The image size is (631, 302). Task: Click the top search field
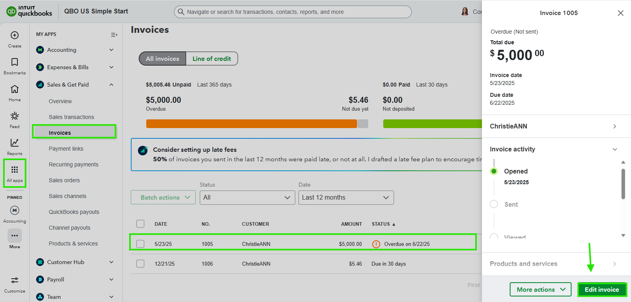pyautogui.click(x=293, y=12)
